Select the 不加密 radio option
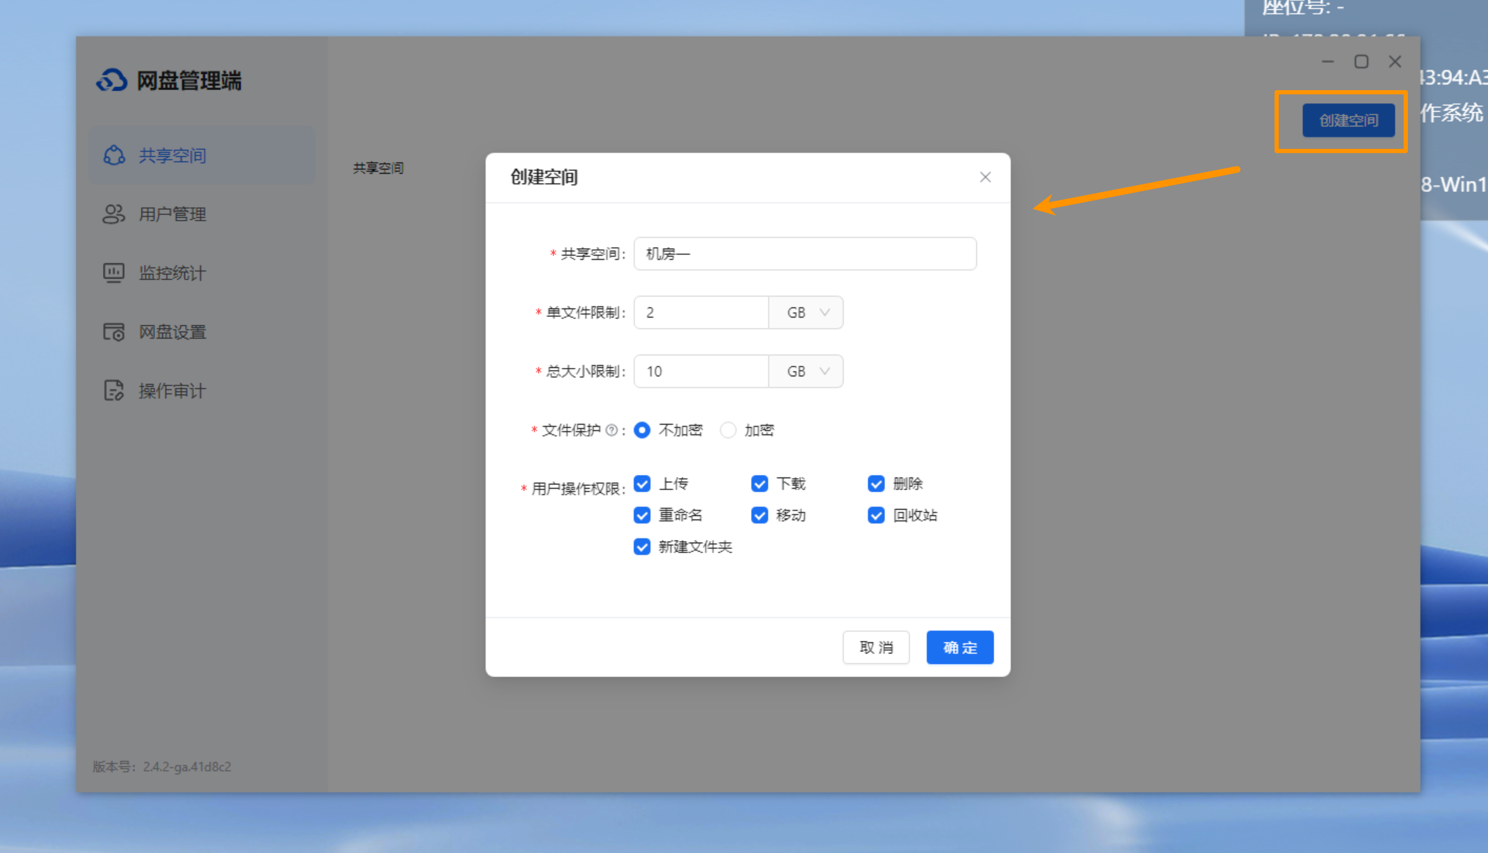The image size is (1488, 853). (x=642, y=430)
